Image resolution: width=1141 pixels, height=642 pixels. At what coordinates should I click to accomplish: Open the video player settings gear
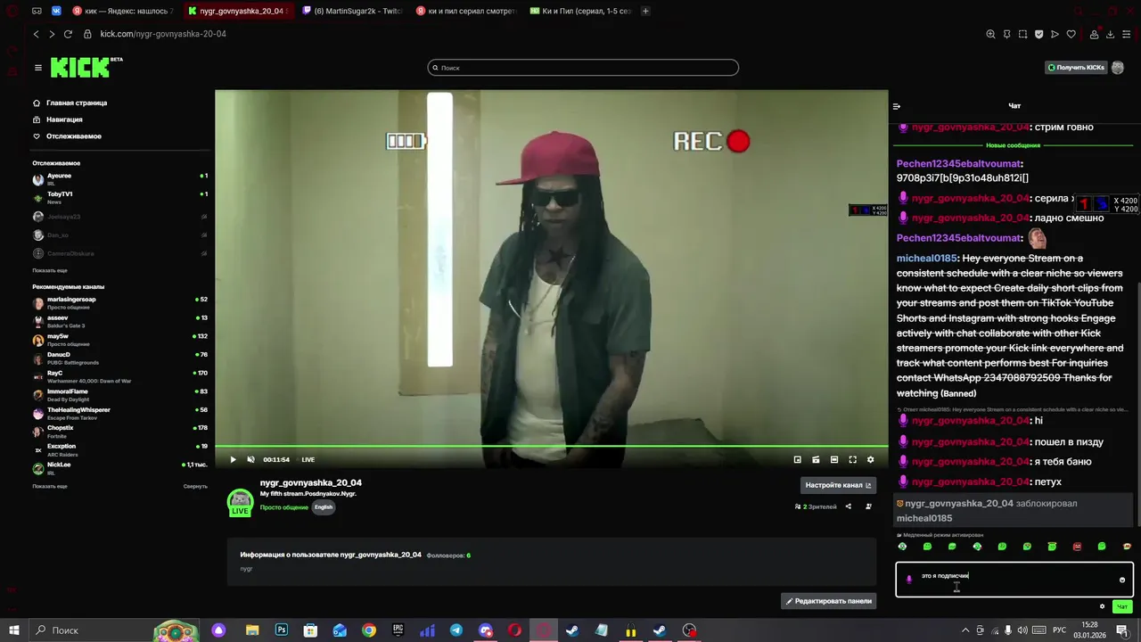[870, 459]
